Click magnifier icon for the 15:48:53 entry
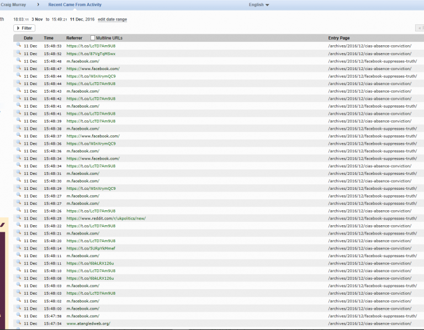 18,45
